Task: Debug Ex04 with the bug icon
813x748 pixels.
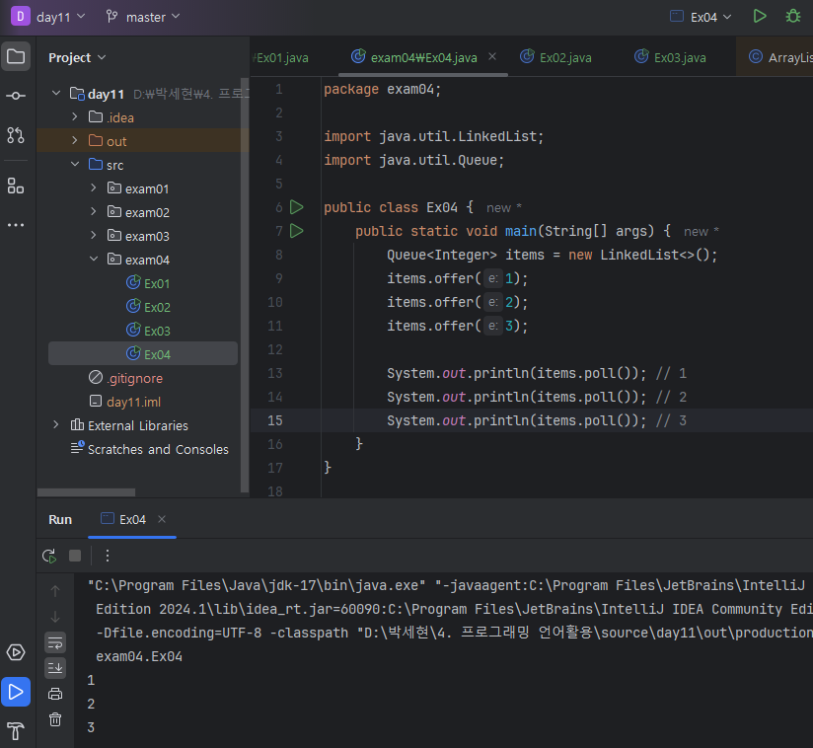Action: (x=793, y=16)
